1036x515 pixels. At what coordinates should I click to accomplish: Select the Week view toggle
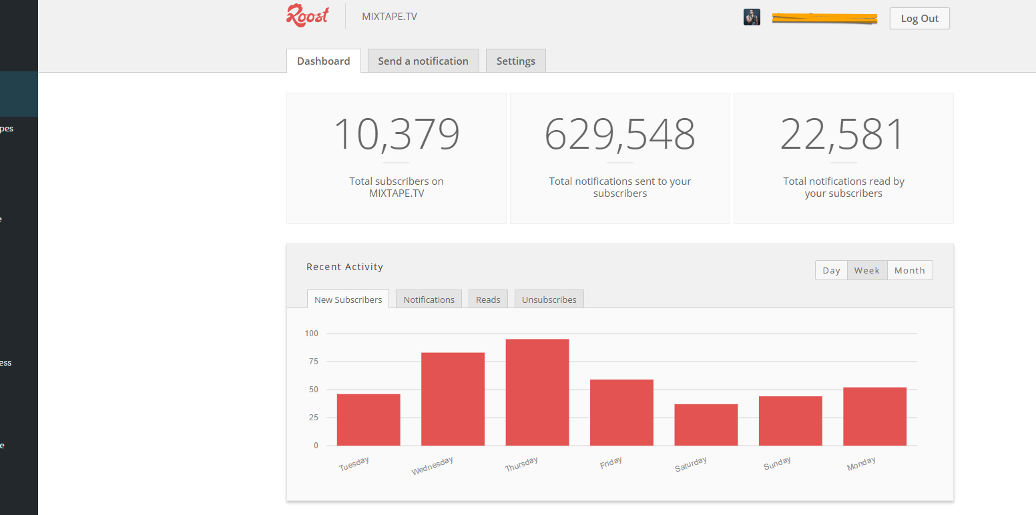pos(866,270)
